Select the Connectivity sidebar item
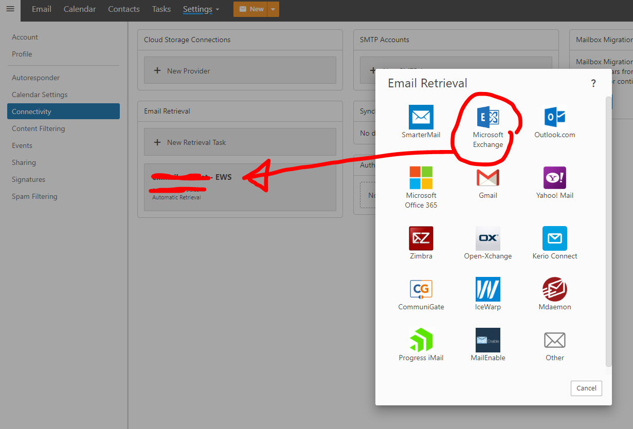Image resolution: width=633 pixels, height=429 pixels. (63, 111)
